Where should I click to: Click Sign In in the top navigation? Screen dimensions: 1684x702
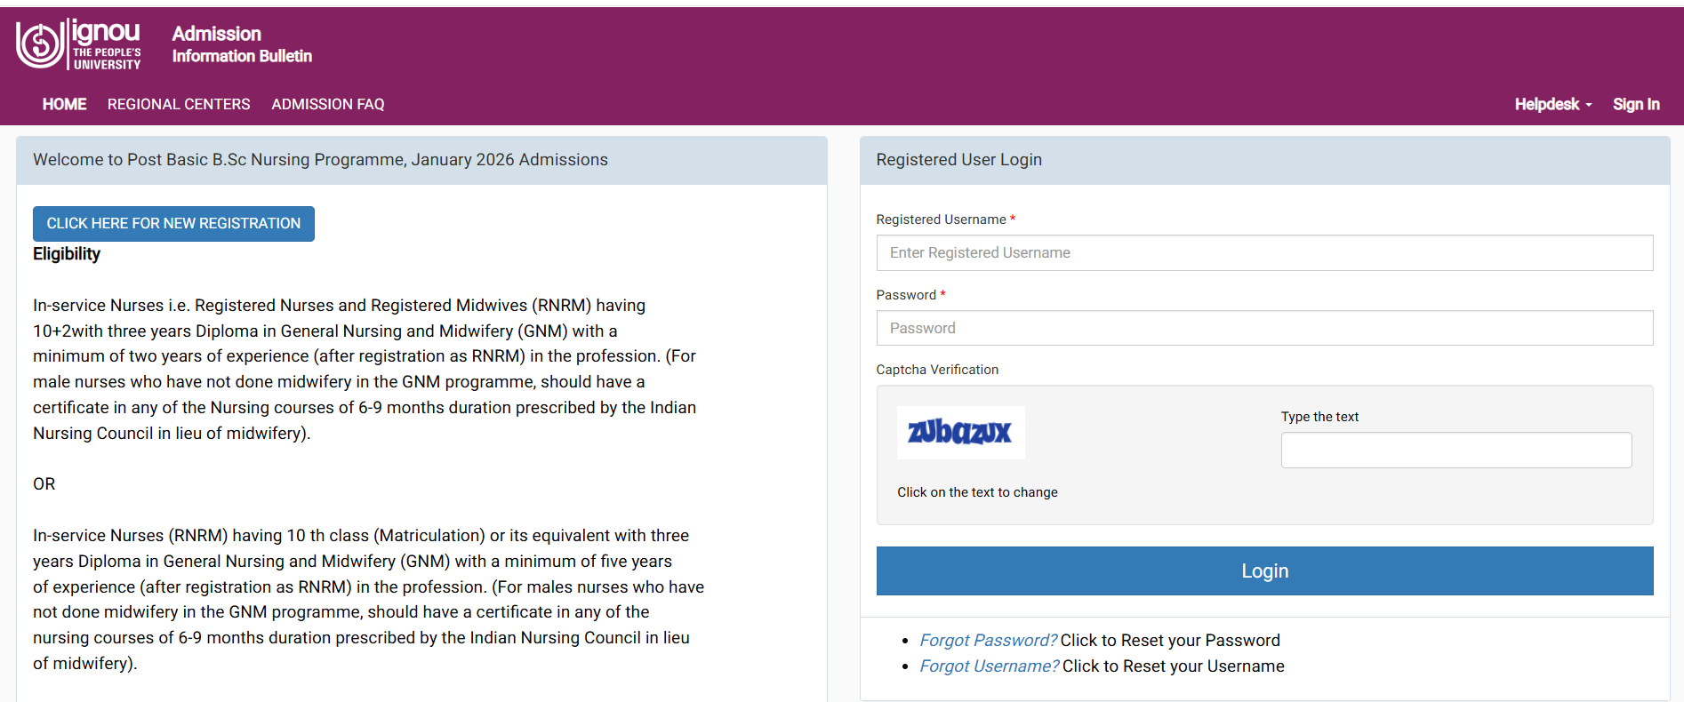[1635, 104]
